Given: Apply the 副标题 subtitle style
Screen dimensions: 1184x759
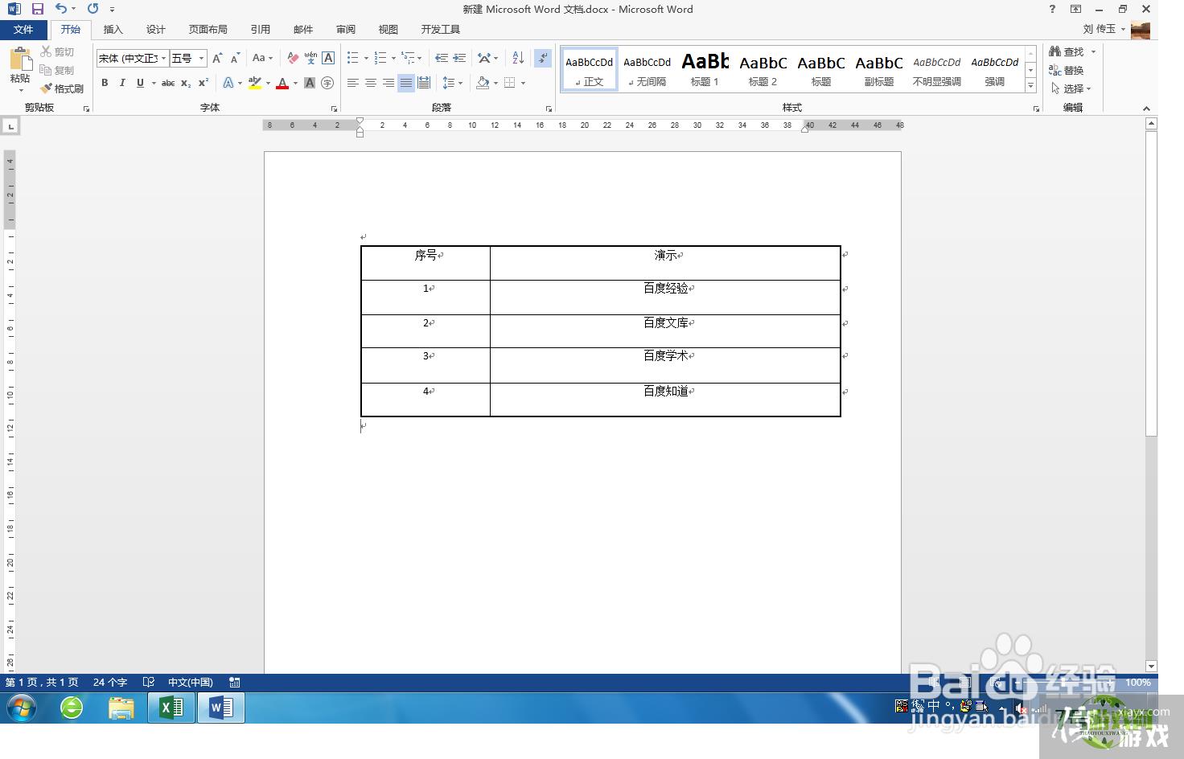Looking at the screenshot, I should pos(879,69).
